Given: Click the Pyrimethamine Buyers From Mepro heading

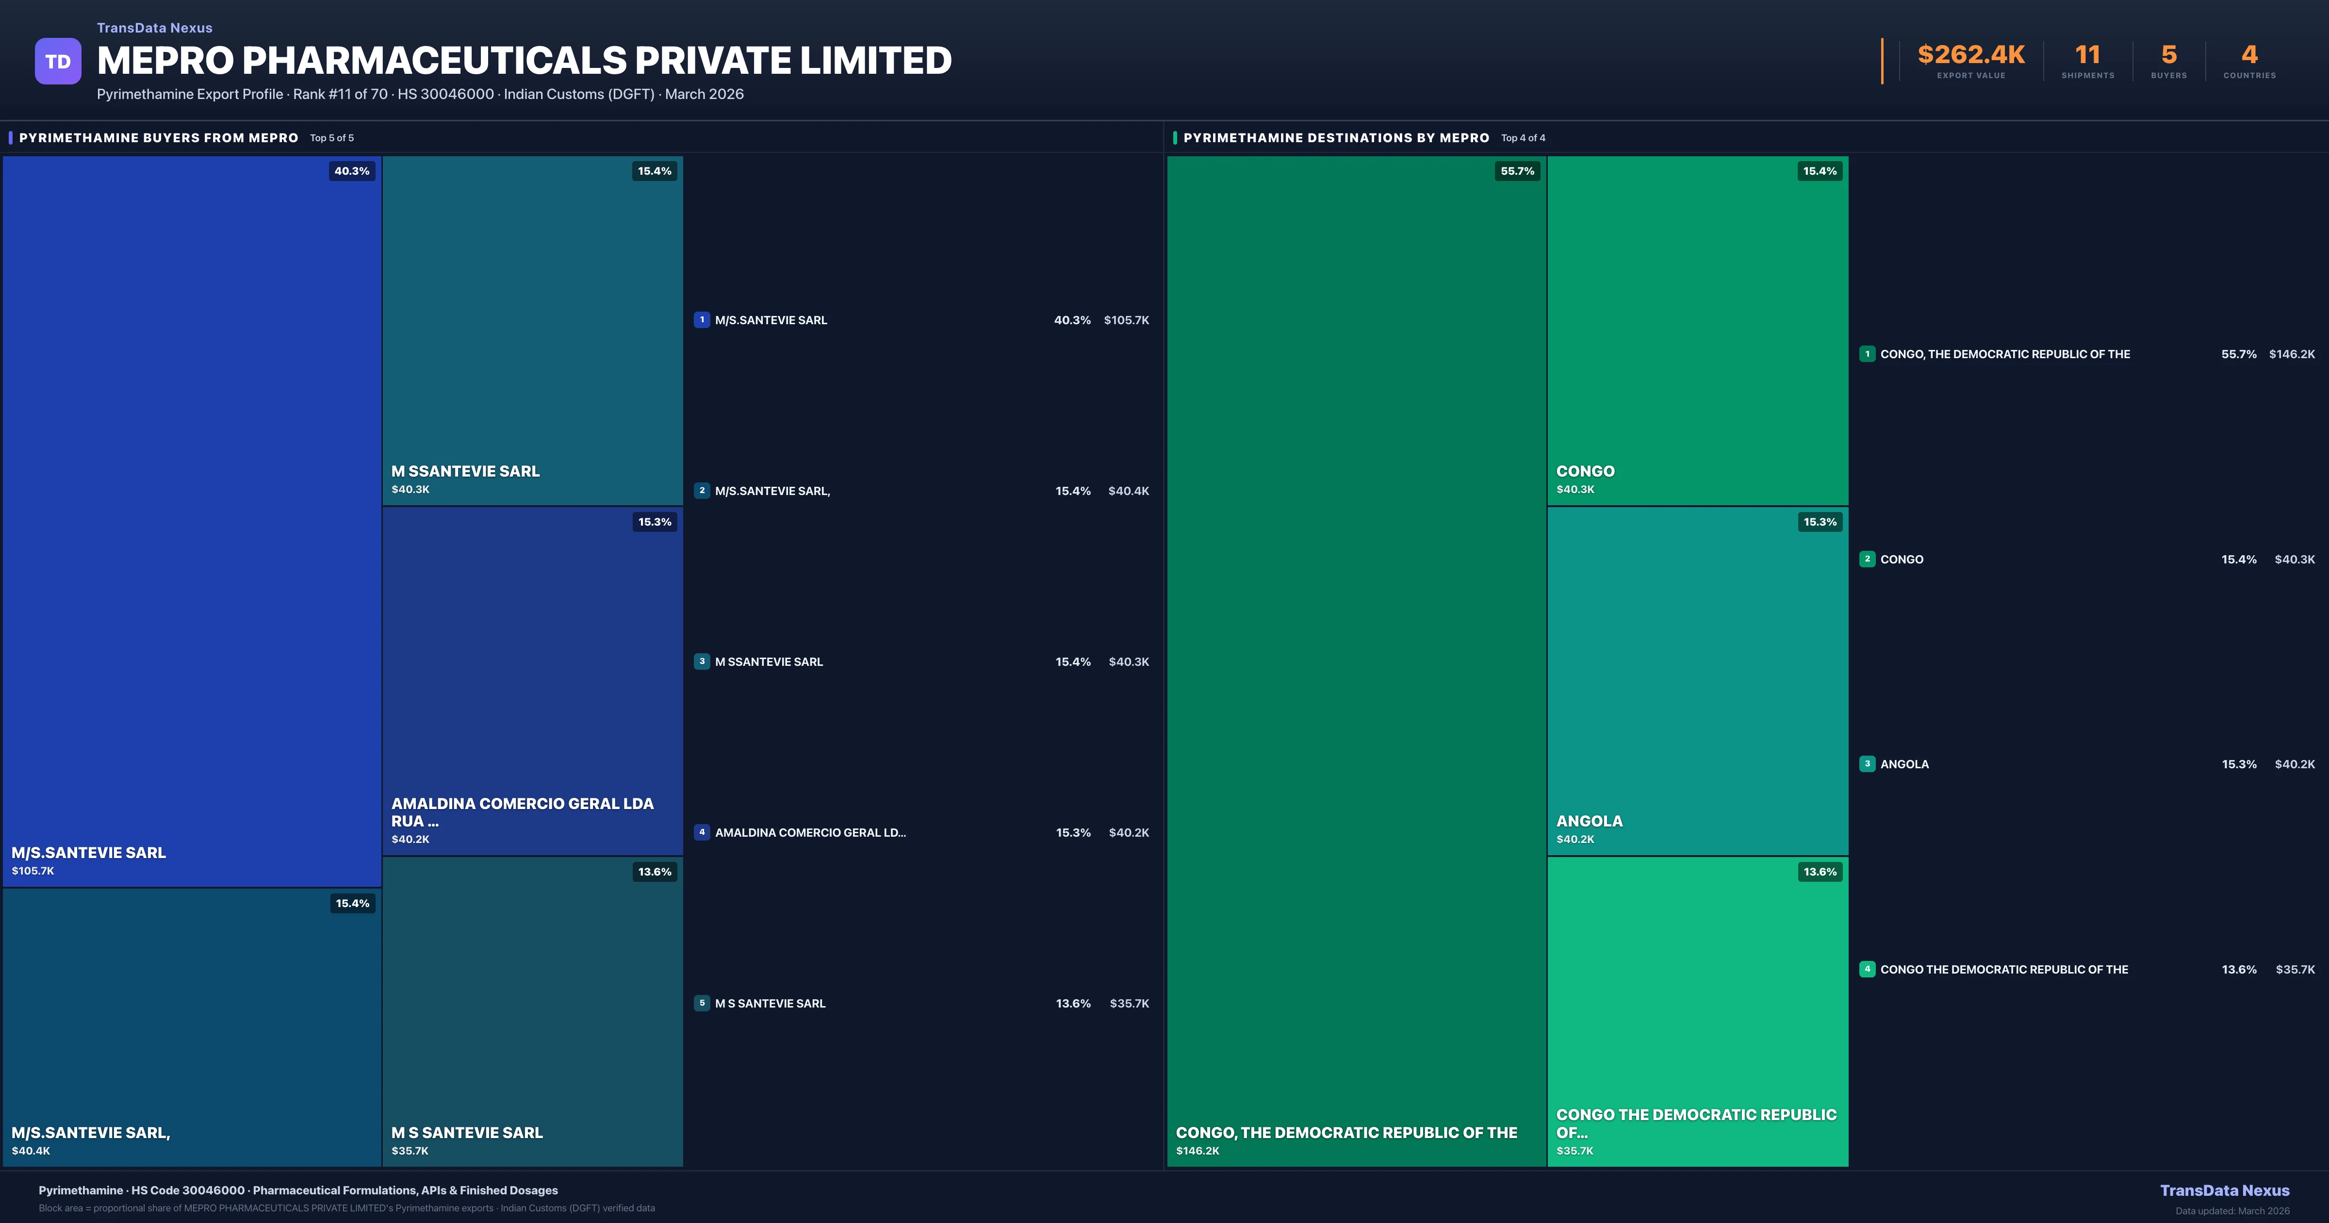Looking at the screenshot, I should [x=158, y=137].
